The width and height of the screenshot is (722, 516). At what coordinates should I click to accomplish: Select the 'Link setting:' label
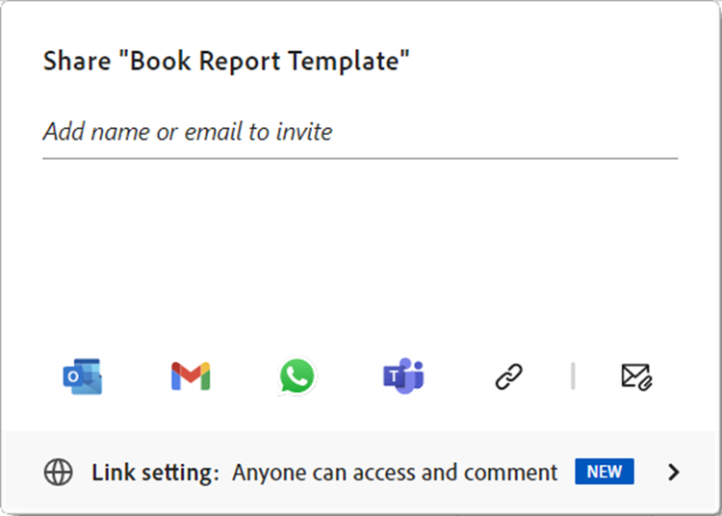155,473
